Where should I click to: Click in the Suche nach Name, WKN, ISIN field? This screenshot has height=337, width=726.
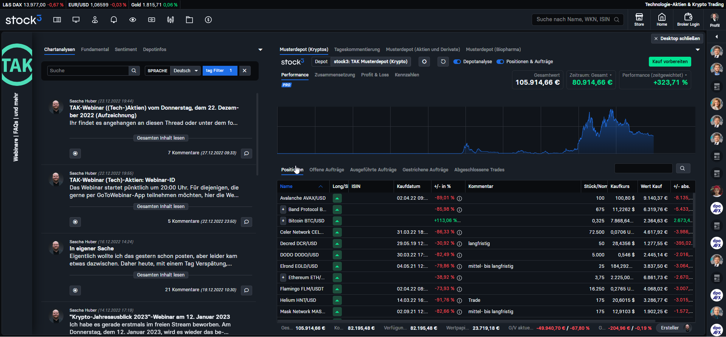[573, 19]
